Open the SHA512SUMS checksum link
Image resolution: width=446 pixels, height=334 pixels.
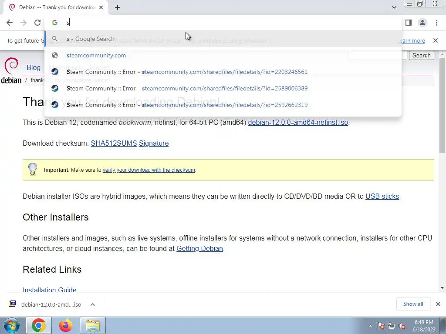pyautogui.click(x=114, y=143)
